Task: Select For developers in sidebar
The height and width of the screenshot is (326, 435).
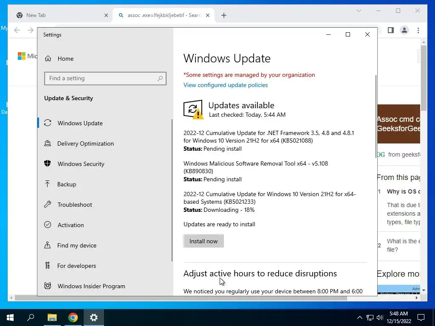Action: 105,266
